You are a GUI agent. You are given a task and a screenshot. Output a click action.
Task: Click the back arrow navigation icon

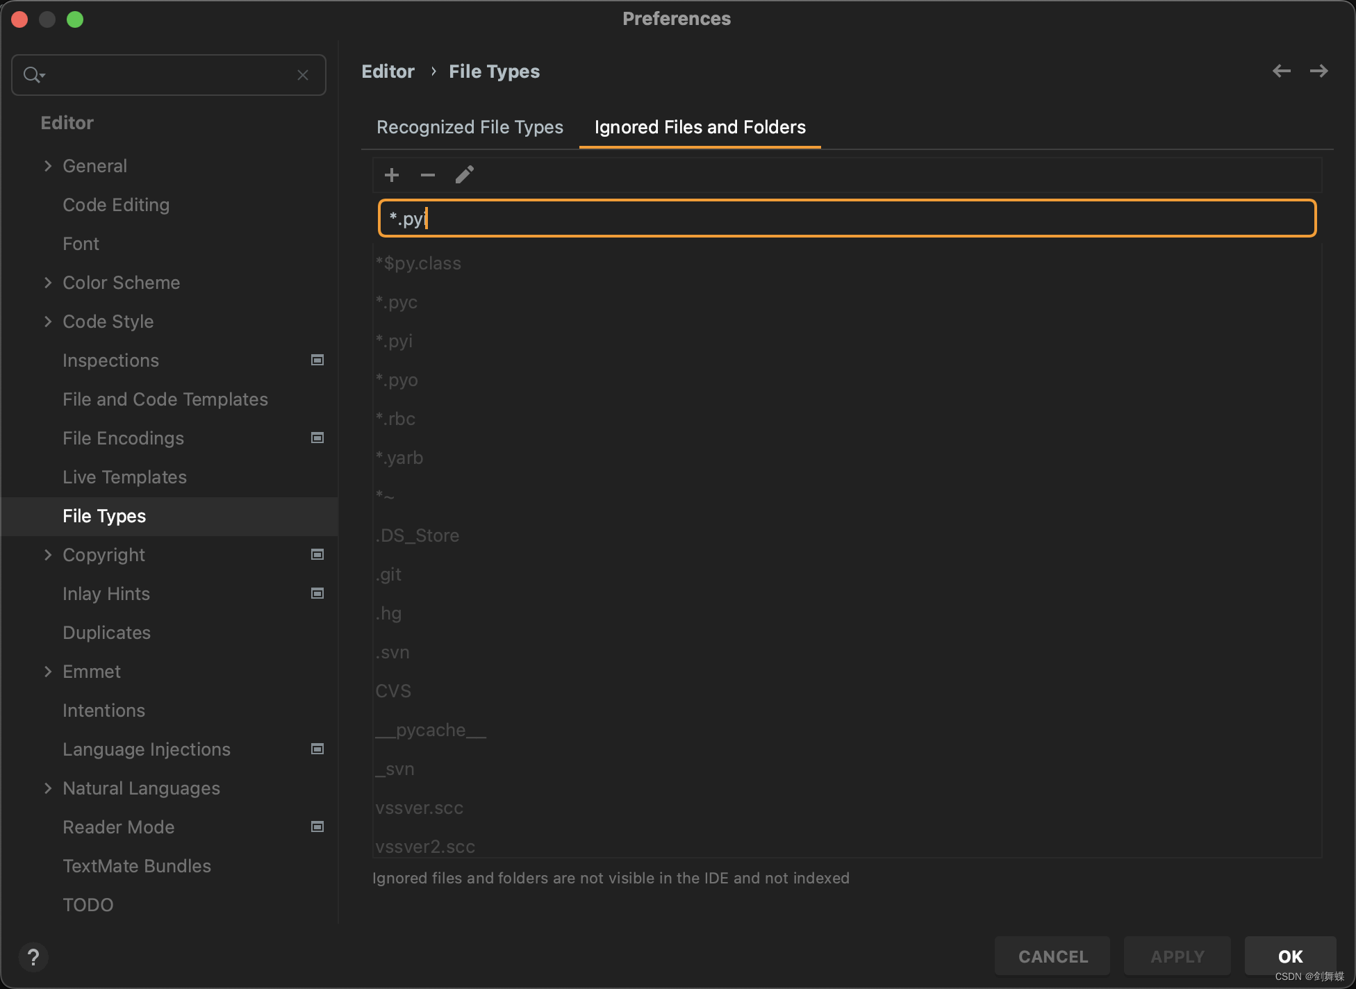click(1282, 71)
